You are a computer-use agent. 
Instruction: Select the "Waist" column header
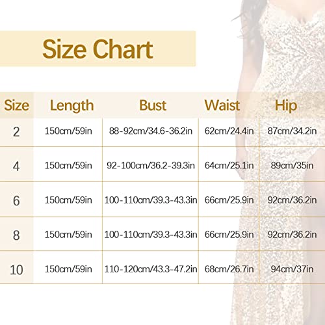(x=222, y=105)
